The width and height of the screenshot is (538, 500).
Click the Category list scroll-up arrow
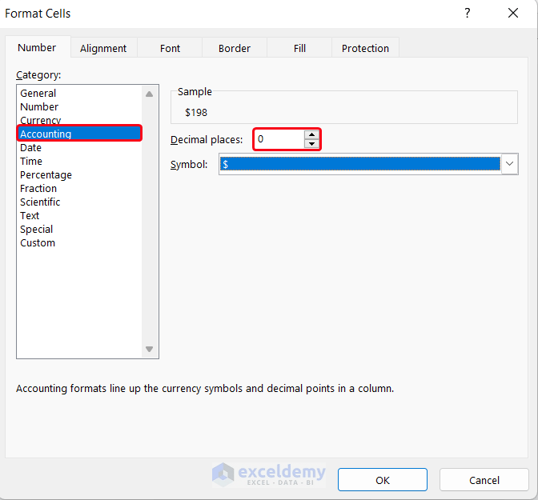pyautogui.click(x=149, y=94)
